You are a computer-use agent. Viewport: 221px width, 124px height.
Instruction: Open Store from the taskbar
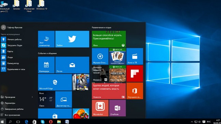34,122
